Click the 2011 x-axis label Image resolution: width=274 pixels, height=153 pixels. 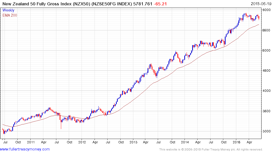tap(31, 142)
